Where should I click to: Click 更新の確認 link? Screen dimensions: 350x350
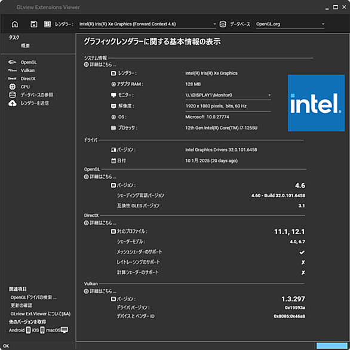[x=22, y=305]
